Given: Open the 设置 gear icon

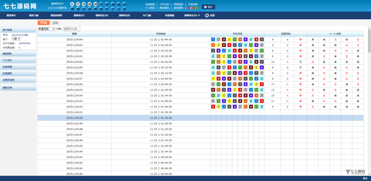Looking at the screenshot, I should 207,16.
